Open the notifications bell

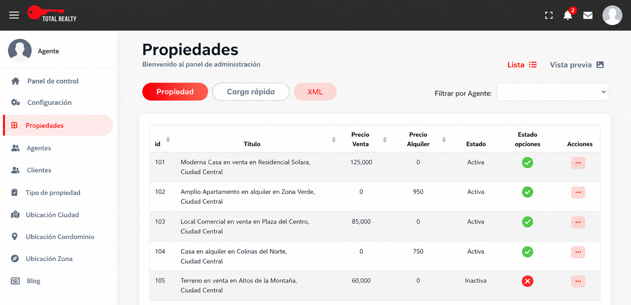[568, 15]
